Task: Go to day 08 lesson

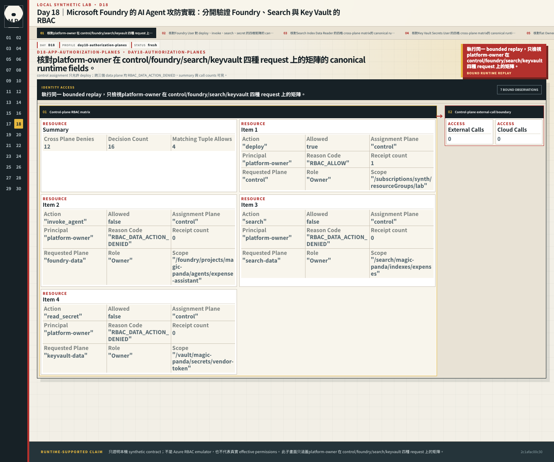Action: pos(18,70)
